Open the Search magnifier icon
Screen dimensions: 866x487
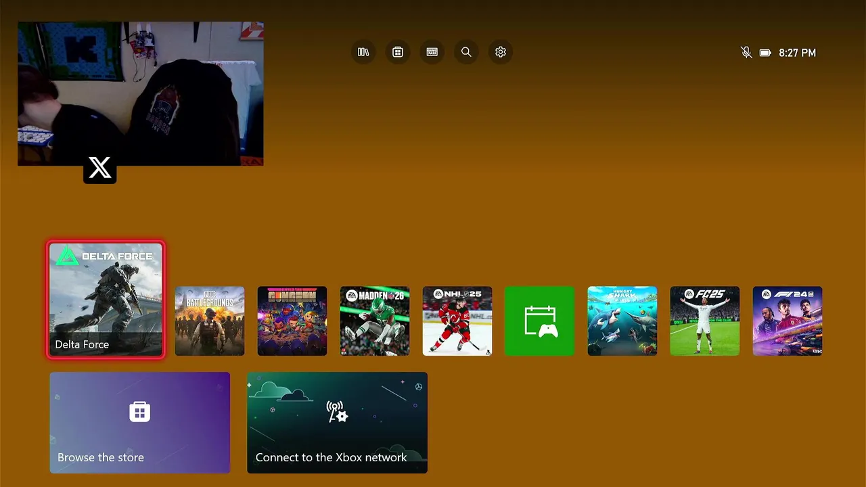pyautogui.click(x=466, y=52)
